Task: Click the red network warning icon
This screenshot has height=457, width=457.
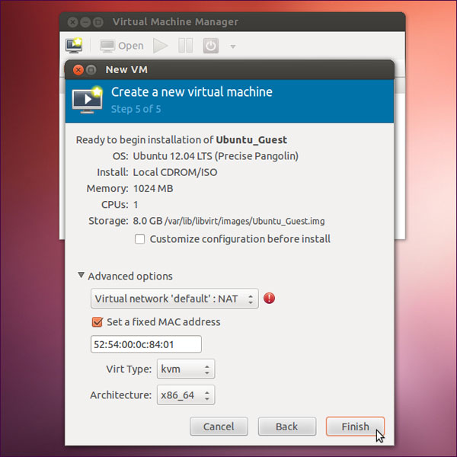Action: tap(269, 298)
